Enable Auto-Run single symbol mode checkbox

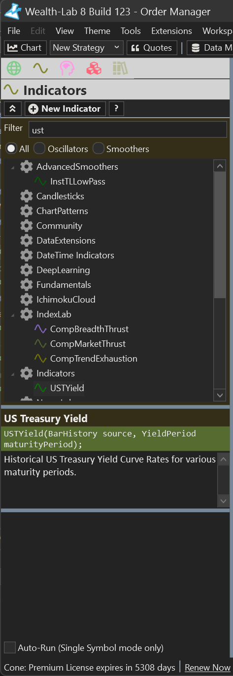(x=10, y=647)
